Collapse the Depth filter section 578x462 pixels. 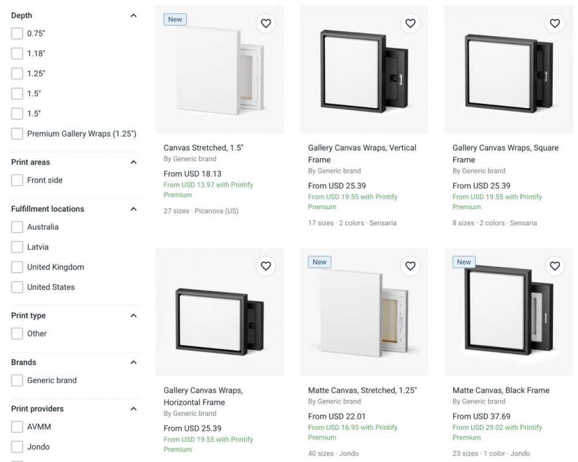tap(133, 15)
